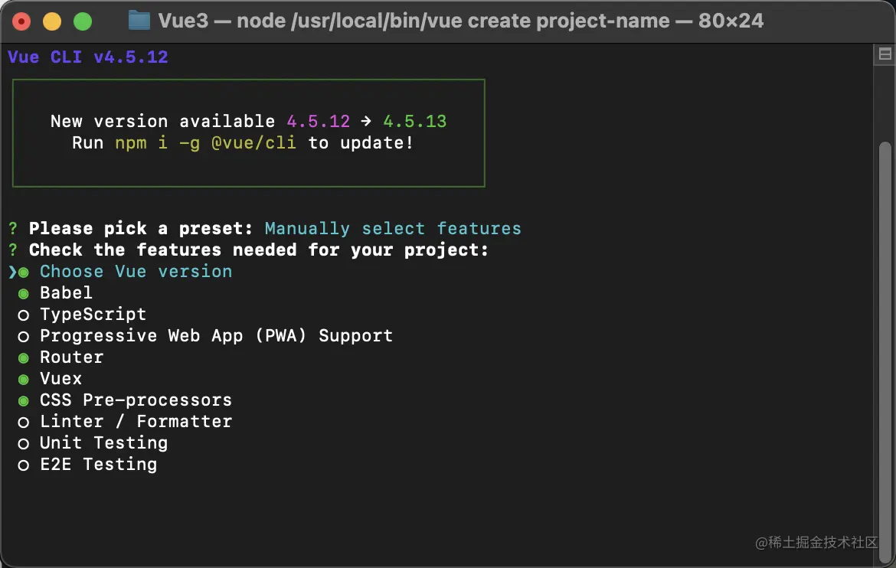
Task: Deselect the Router feature circle
Action: [24, 357]
